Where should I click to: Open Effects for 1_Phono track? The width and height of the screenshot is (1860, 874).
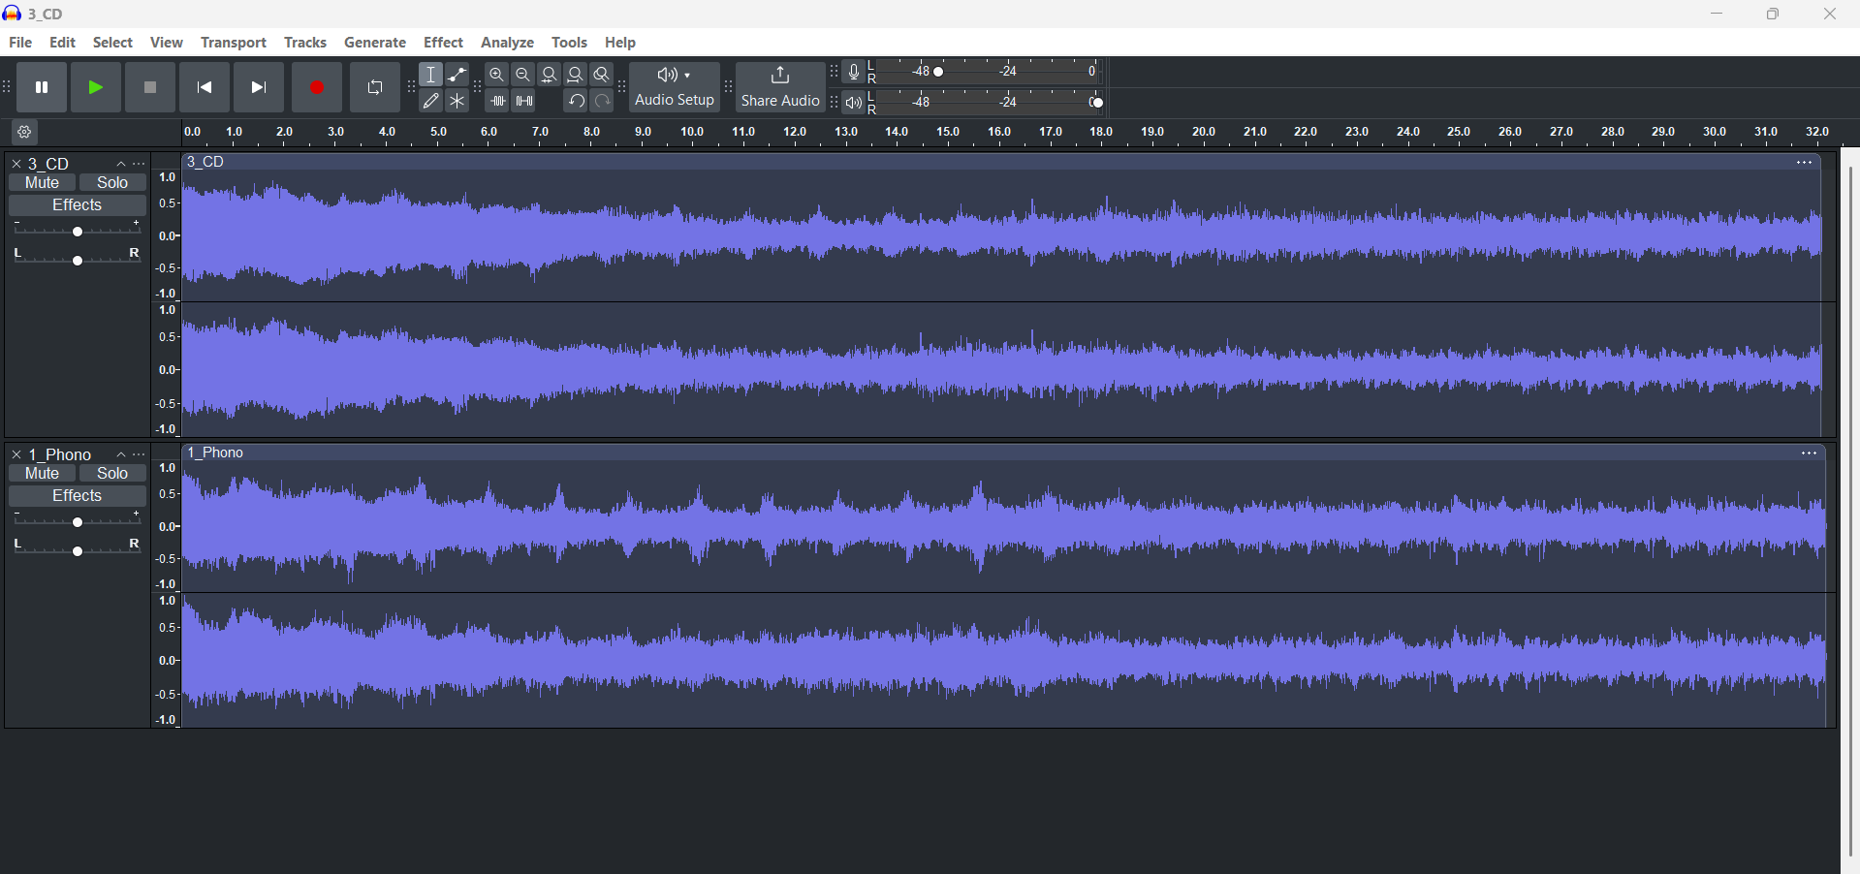[x=78, y=496]
